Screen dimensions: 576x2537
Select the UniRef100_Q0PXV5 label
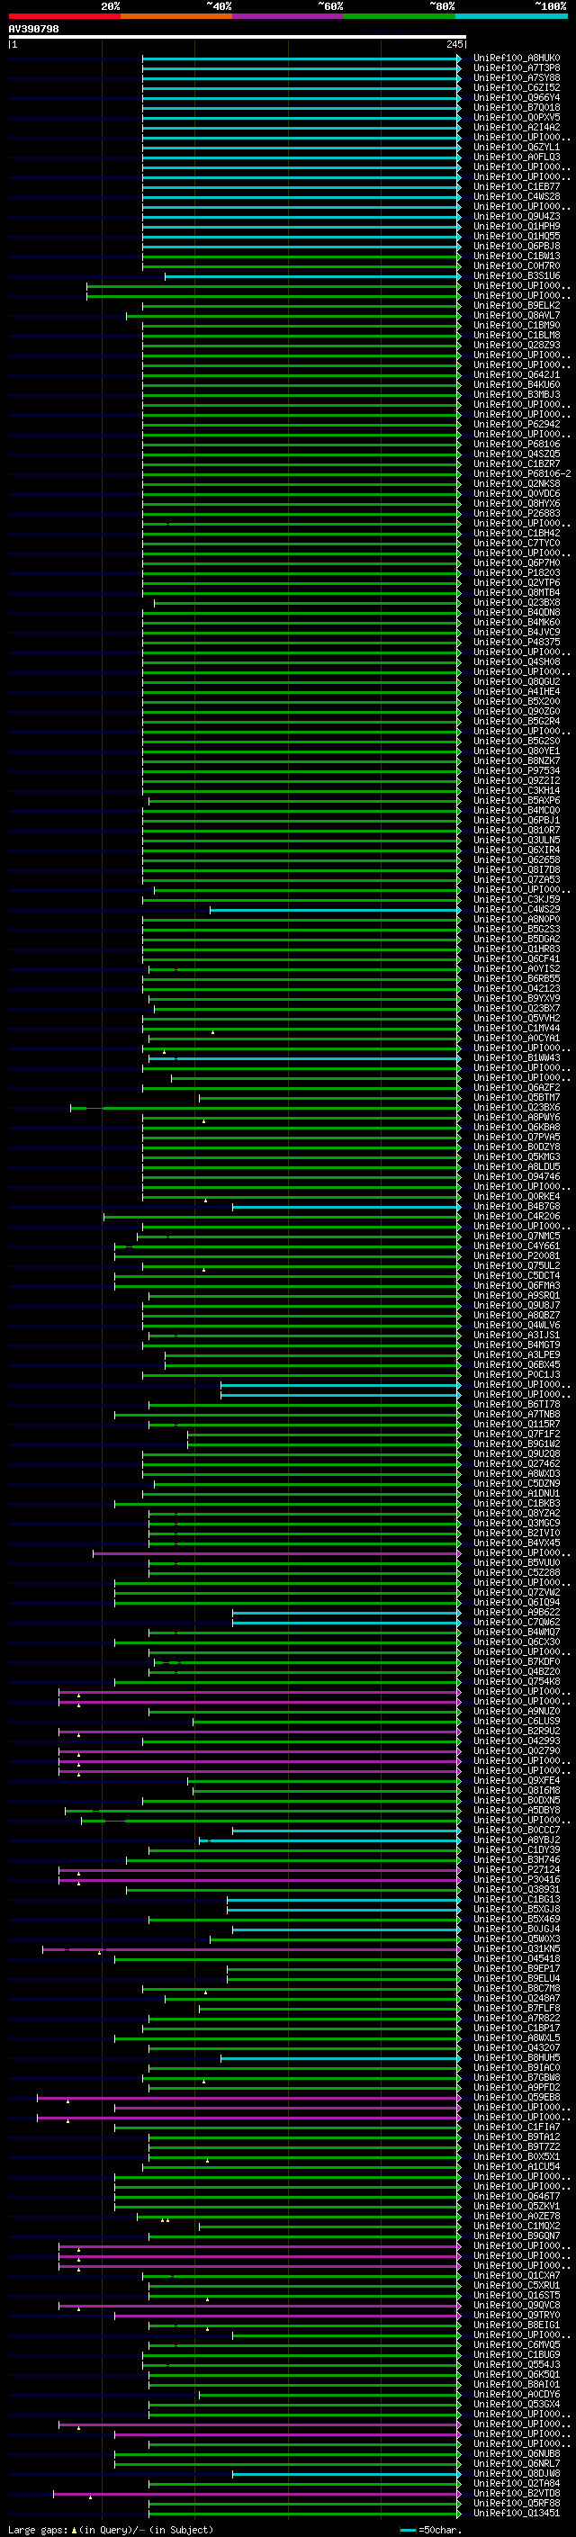(517, 117)
